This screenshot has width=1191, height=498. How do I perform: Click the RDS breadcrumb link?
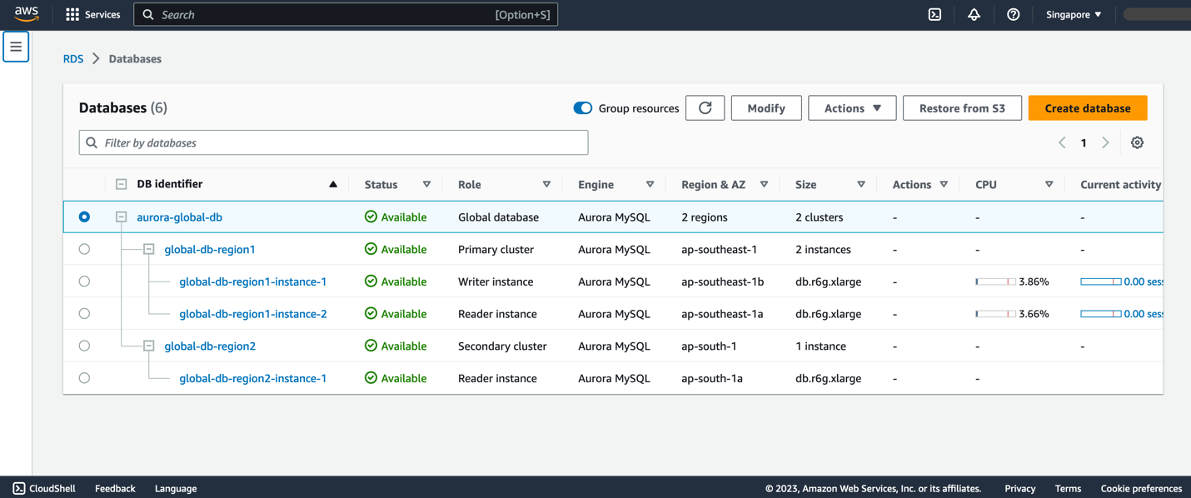pos(73,58)
